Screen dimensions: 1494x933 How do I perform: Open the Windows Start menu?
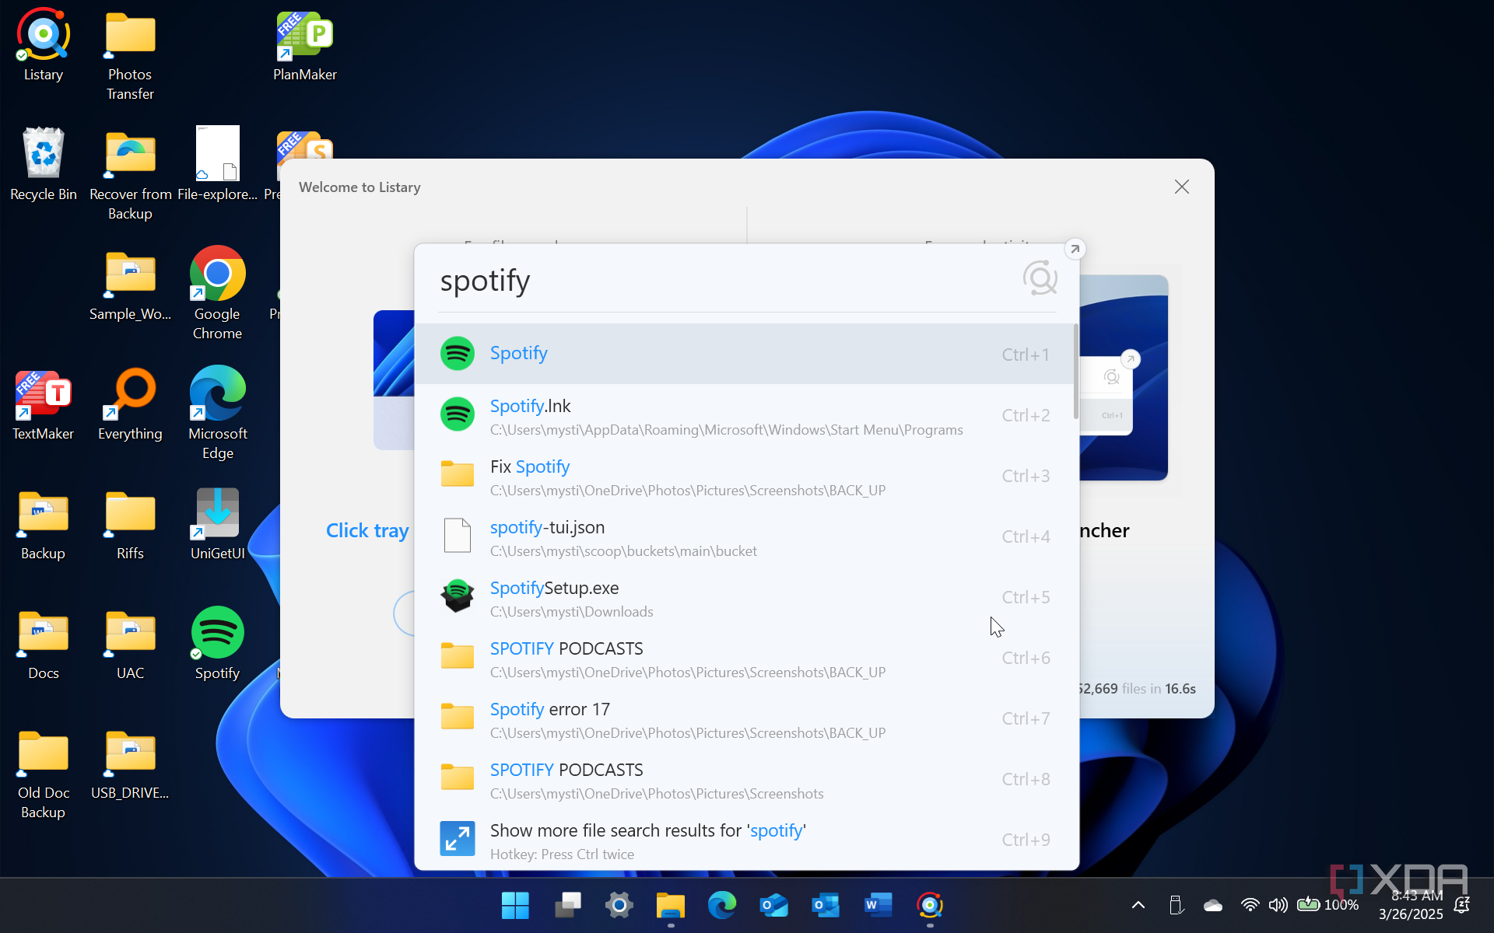click(515, 905)
